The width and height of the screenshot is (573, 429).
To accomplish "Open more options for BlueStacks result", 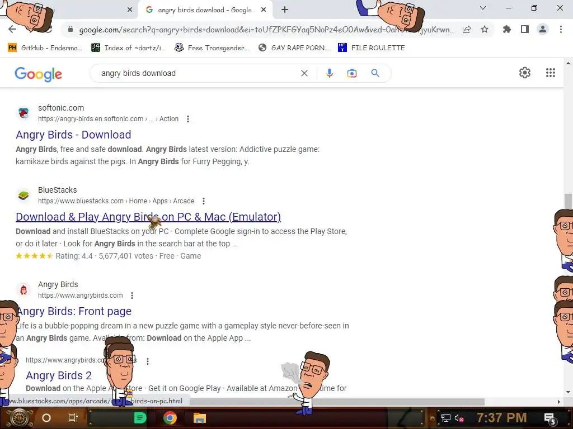I will [204, 201].
